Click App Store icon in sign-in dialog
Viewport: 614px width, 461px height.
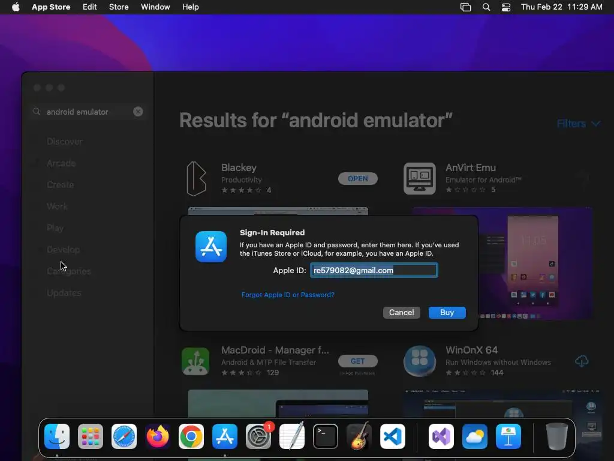(x=211, y=247)
